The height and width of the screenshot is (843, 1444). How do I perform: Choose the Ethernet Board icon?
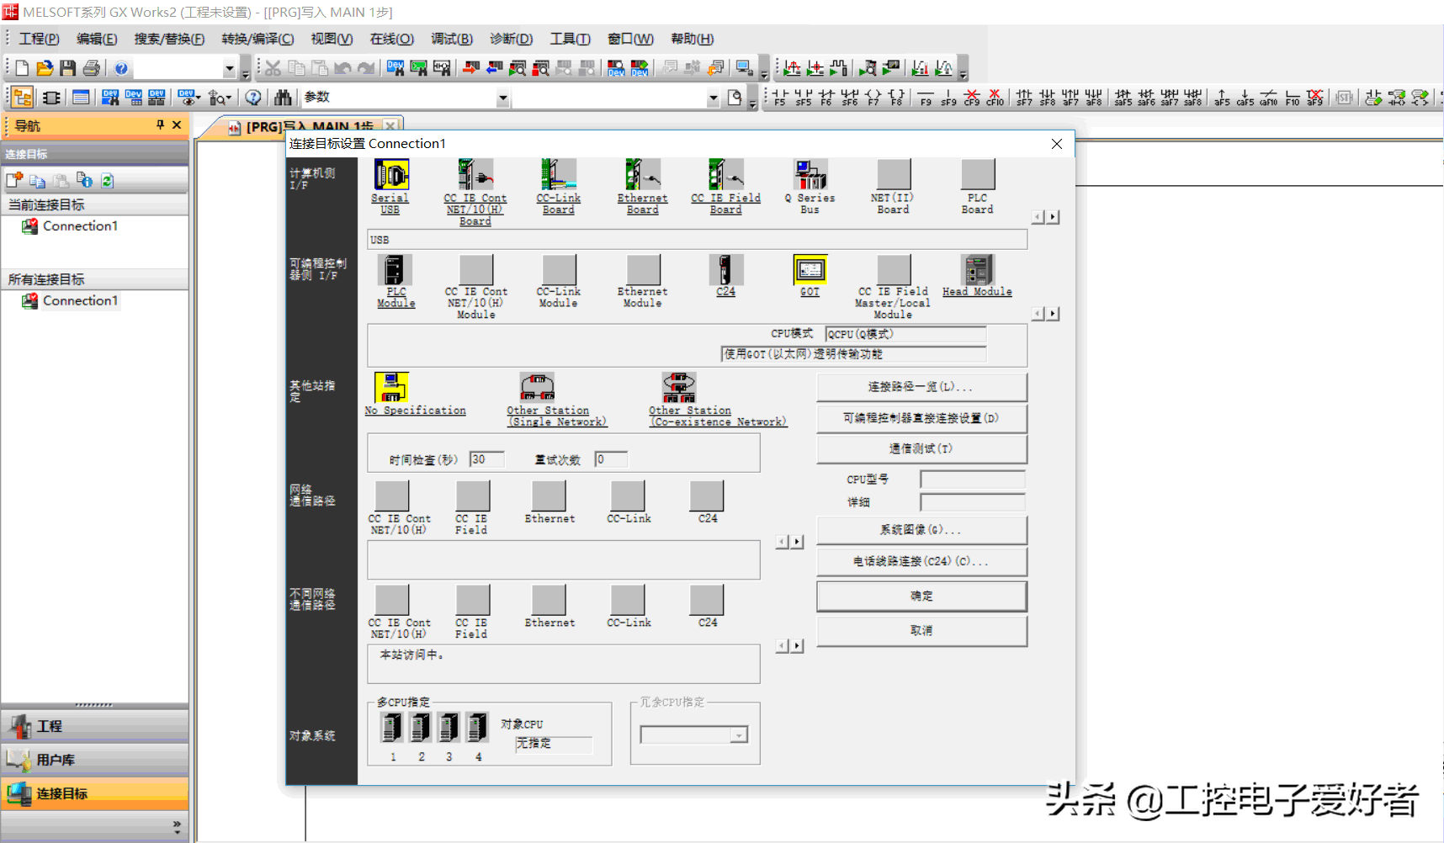642,175
